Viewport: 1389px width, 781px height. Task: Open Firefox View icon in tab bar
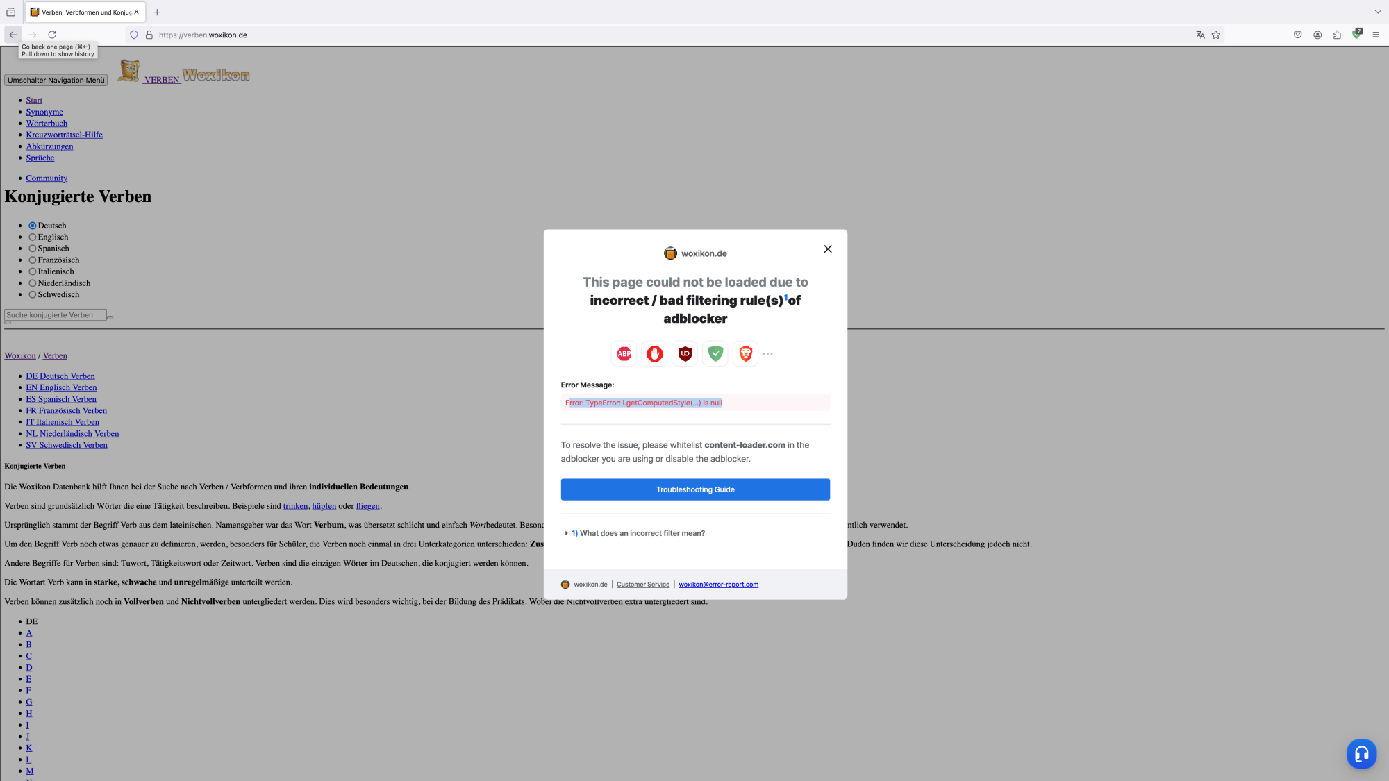pyautogui.click(x=11, y=12)
